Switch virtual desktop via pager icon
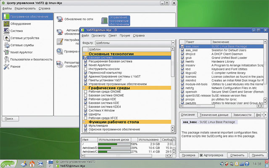 (x=50, y=164)
